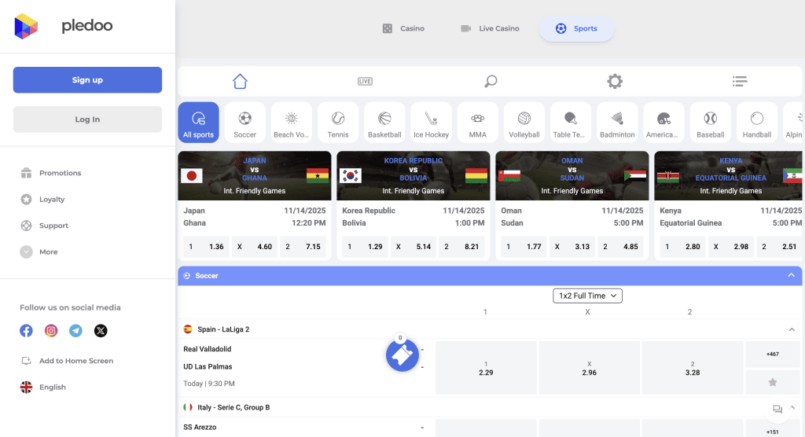Open the Japan vs Ghana match banner
This screenshot has width=805, height=437.
255,175
